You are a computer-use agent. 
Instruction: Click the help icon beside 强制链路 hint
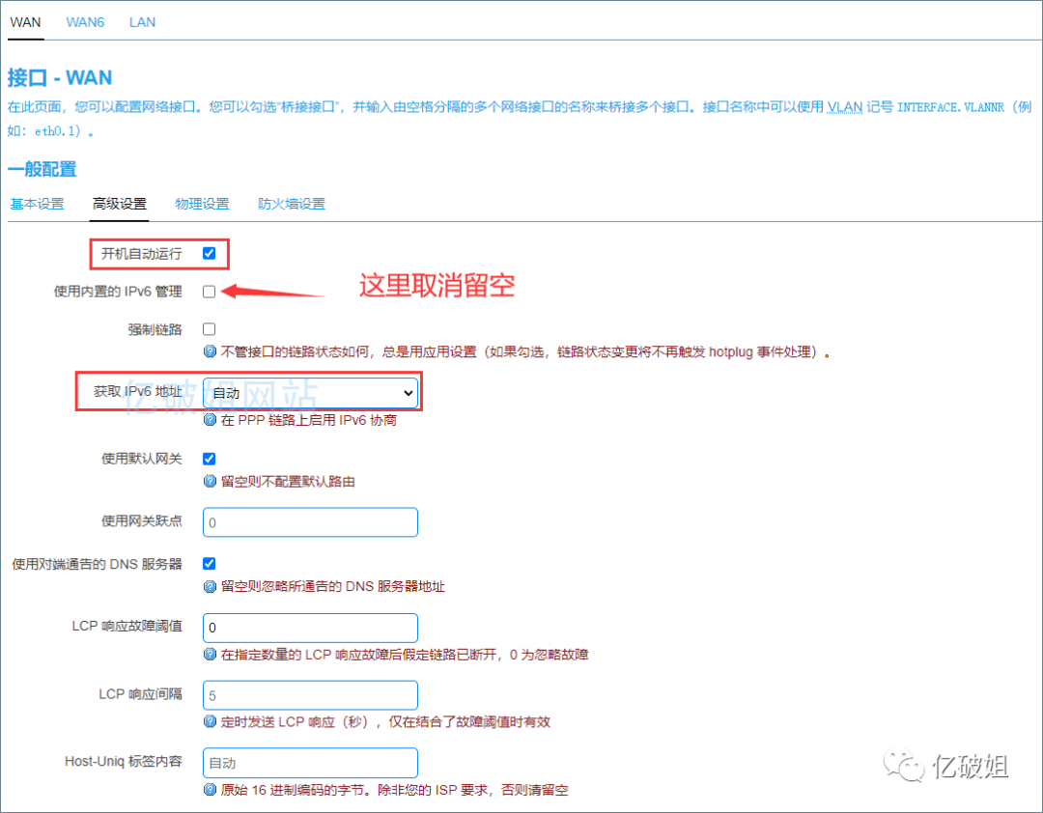pos(210,351)
